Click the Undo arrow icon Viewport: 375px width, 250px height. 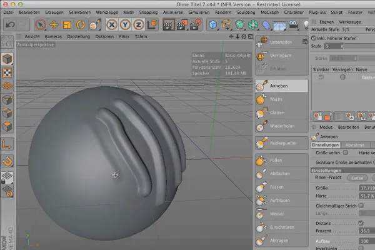pyautogui.click(x=10, y=24)
